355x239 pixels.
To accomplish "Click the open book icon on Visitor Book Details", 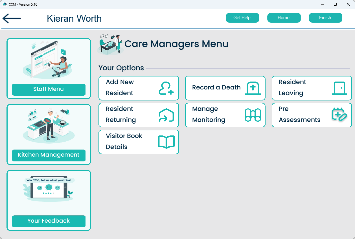I will pyautogui.click(x=166, y=142).
